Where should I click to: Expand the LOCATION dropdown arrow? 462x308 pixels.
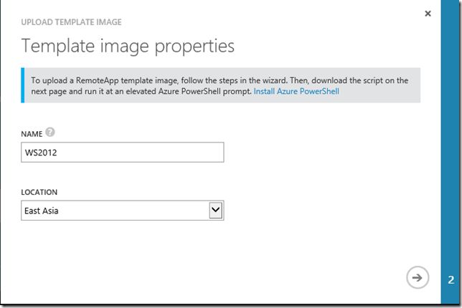pos(216,210)
